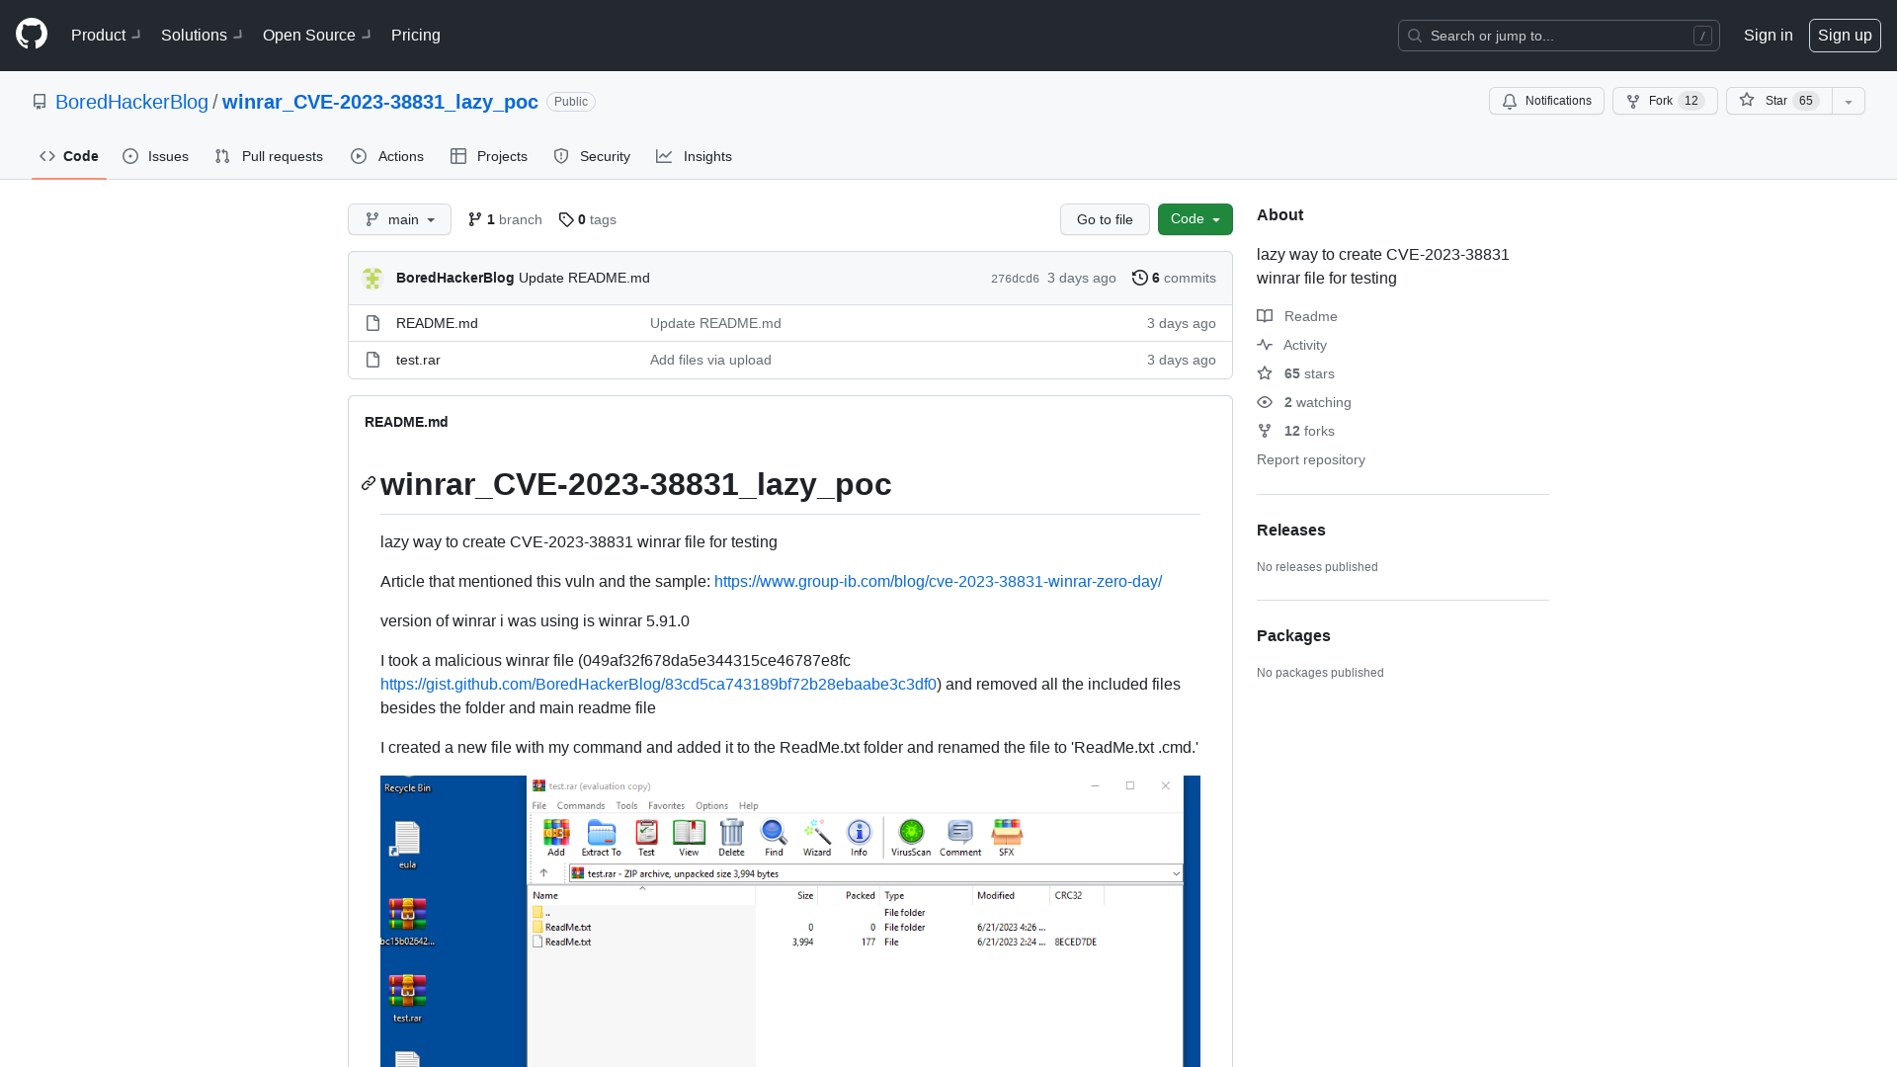Click the BoredHackerBlog avatar in commit row
The width and height of the screenshot is (1897, 1067).
pos(372,279)
